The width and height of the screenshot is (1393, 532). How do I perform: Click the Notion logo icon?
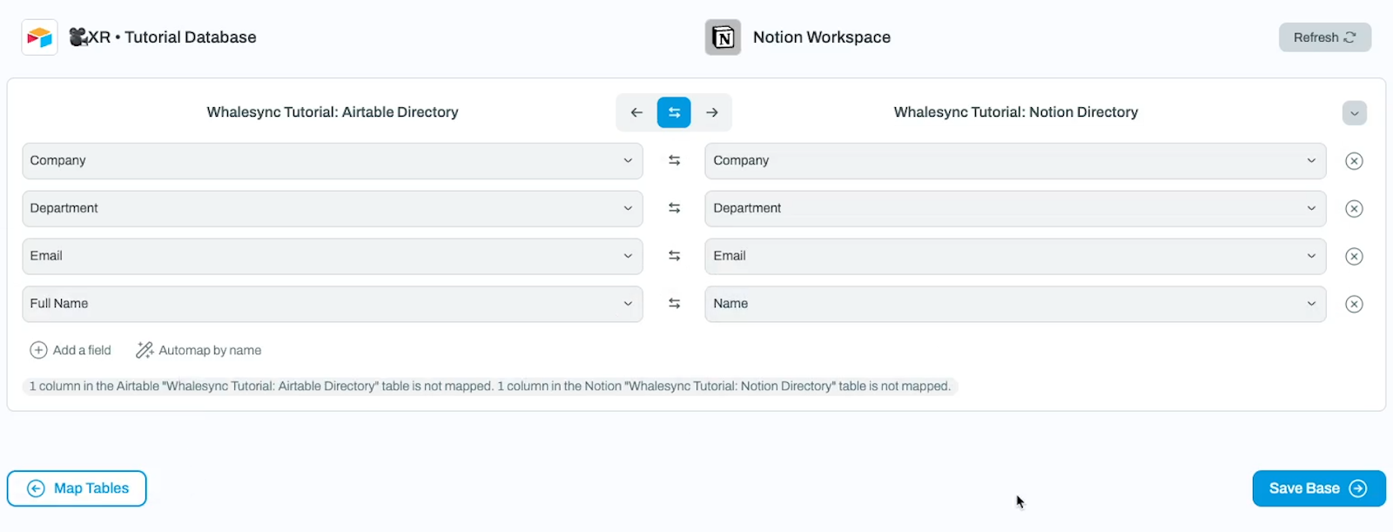(723, 37)
